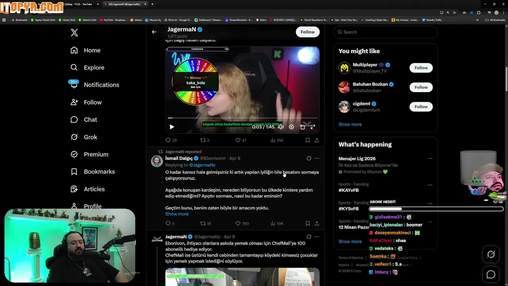Screen dimensions: 508x286
Task: Open more options on the ChefMali tweet
Action: 317,236
